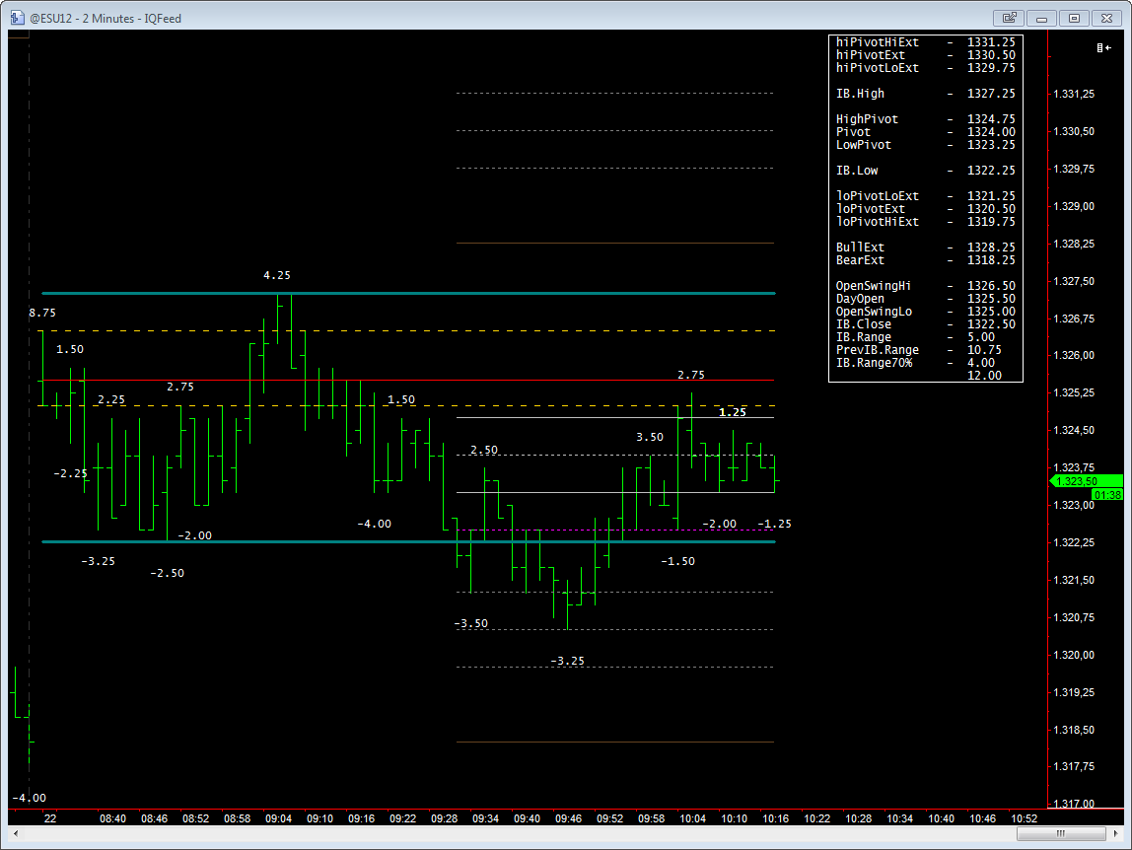Image resolution: width=1132 pixels, height=850 pixels.
Task: Grab the horizontal scrollbar thumb
Action: (x=1061, y=833)
